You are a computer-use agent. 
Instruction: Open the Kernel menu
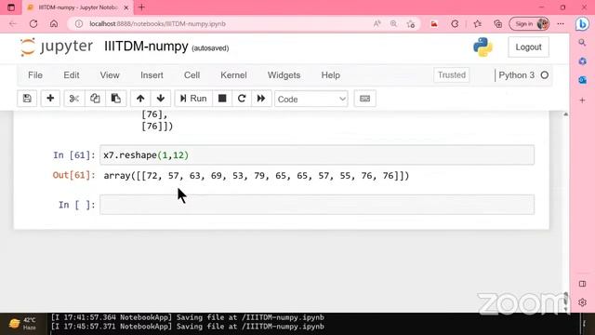coord(233,75)
